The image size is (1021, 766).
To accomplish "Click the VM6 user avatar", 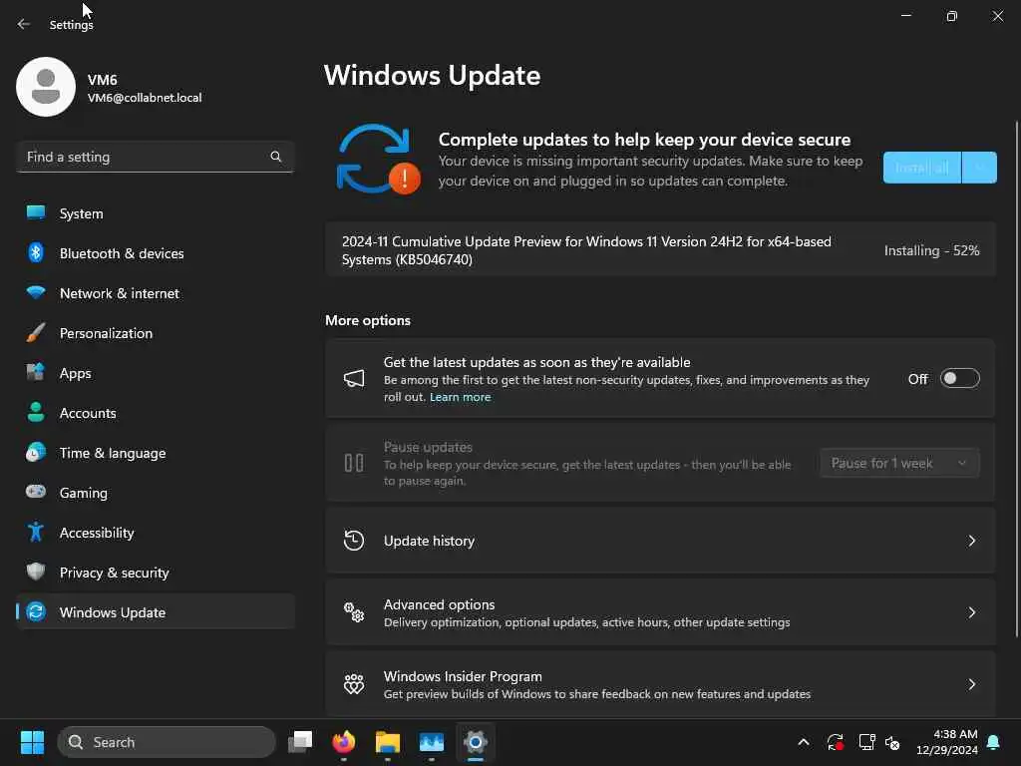I will (x=46, y=87).
